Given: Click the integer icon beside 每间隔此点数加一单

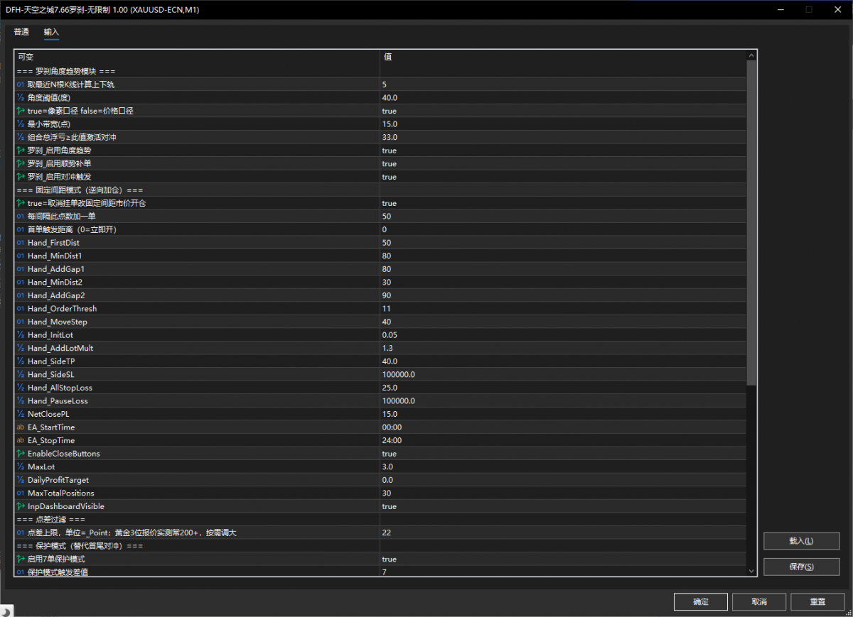Looking at the screenshot, I should click(x=21, y=216).
